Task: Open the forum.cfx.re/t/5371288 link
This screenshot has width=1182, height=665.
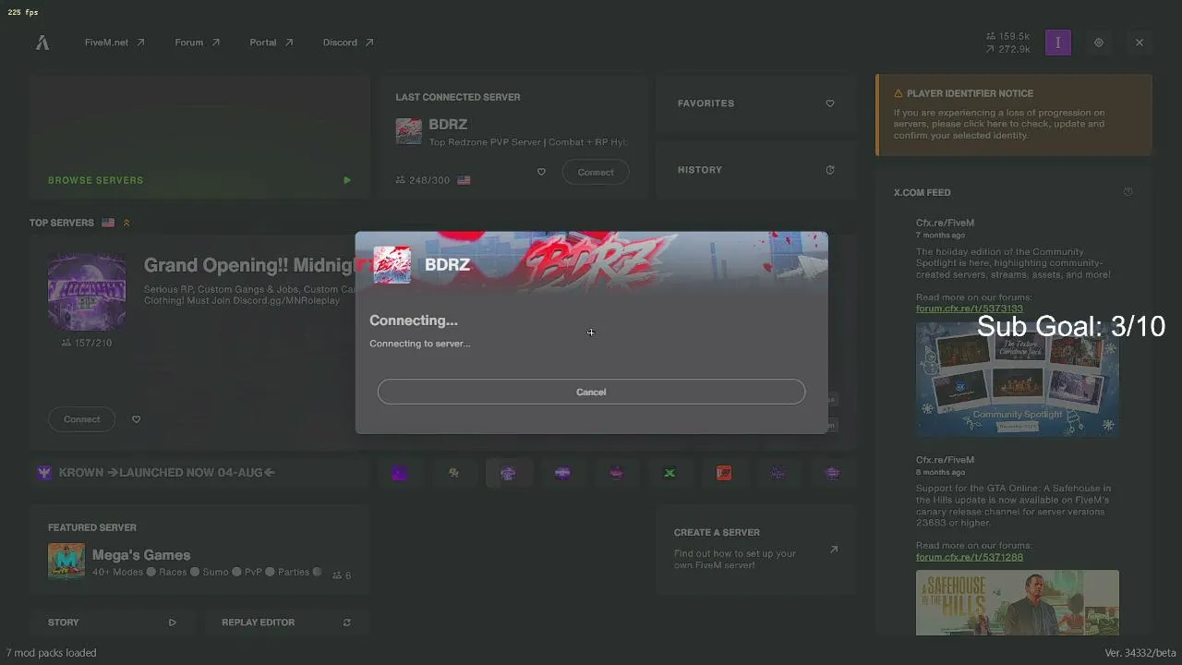Action: coord(970,557)
